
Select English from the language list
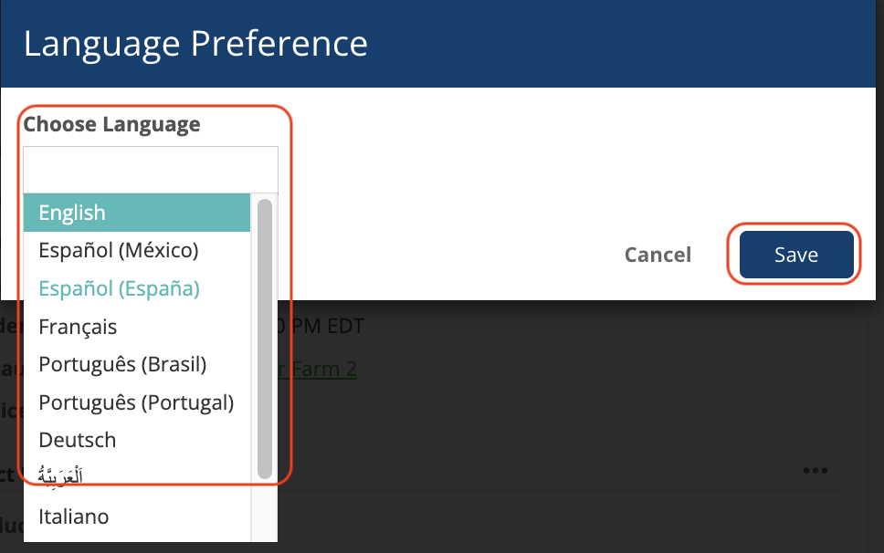136,213
